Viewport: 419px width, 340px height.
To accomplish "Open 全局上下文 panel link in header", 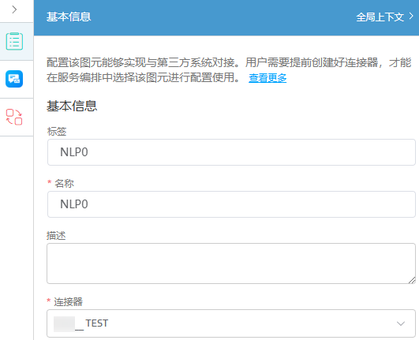I will (380, 17).
